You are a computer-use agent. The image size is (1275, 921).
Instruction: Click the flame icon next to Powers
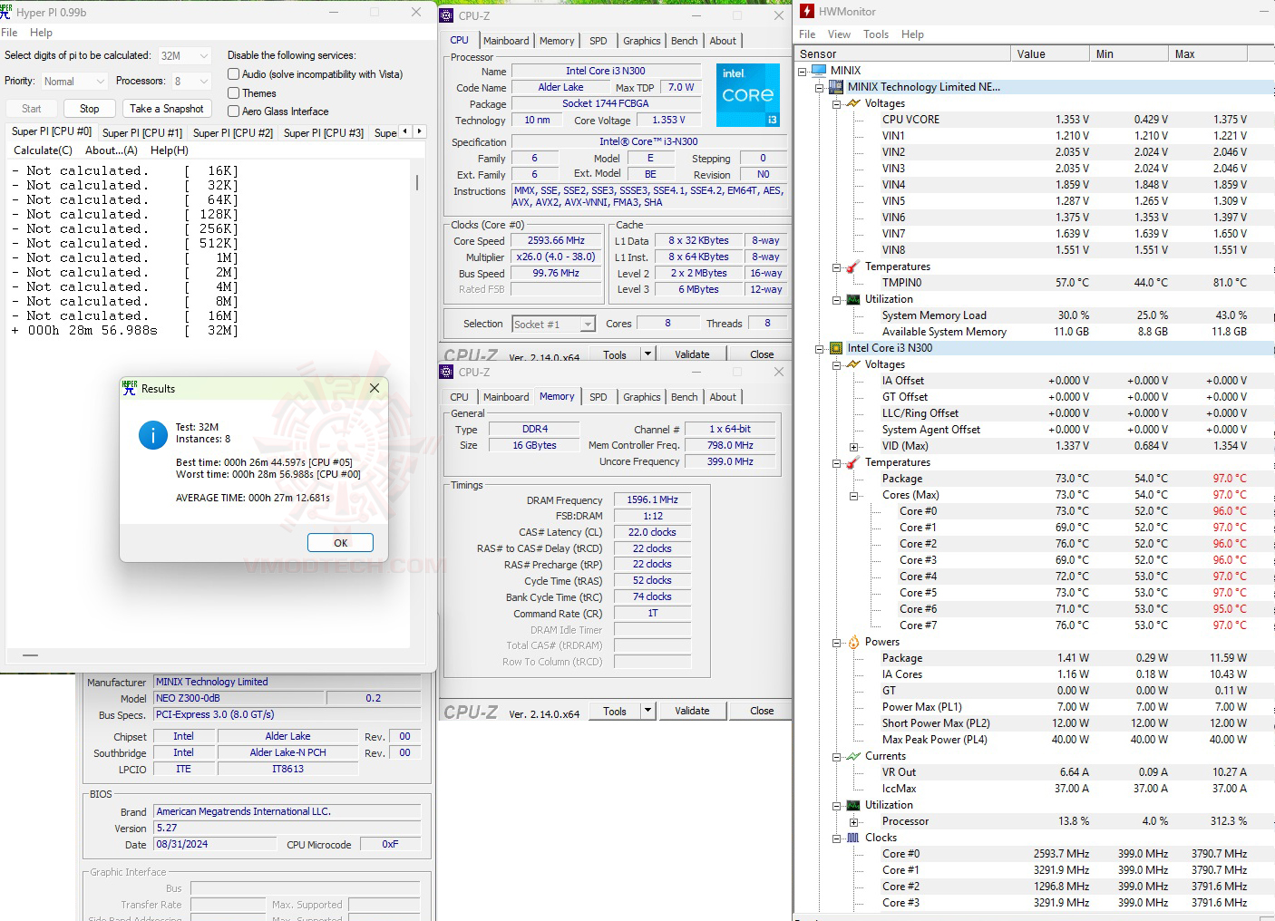click(x=852, y=642)
